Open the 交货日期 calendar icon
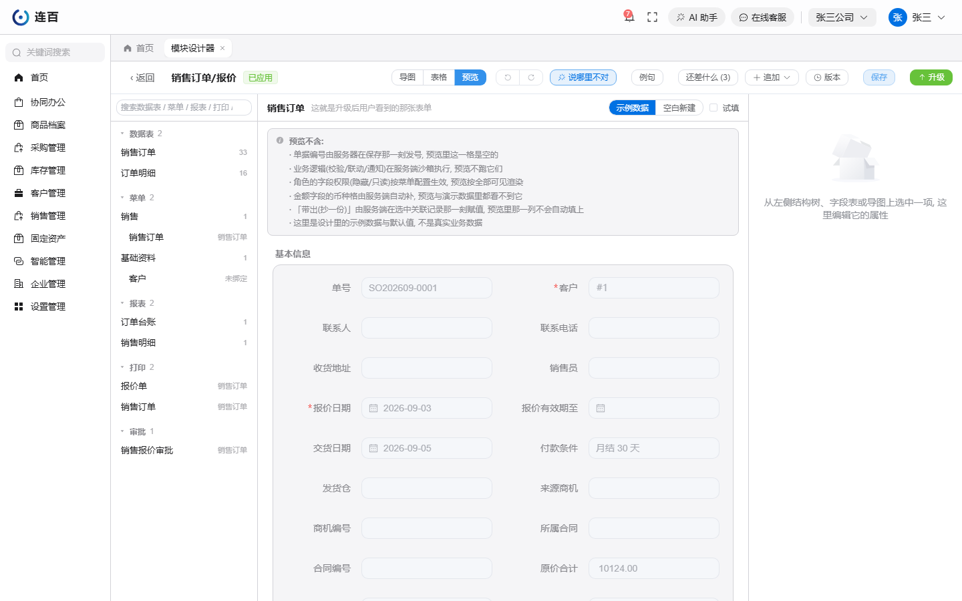Screen dimensions: 962x601 click(x=373, y=448)
